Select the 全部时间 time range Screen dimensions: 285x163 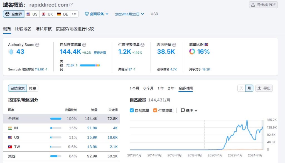186,88
